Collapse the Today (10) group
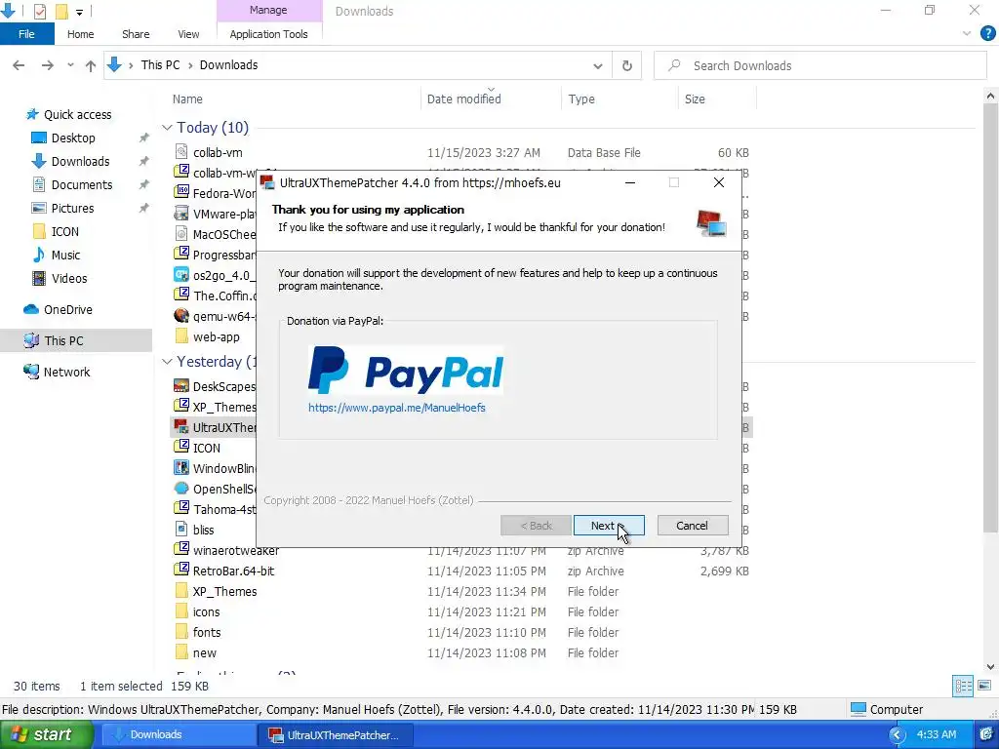Image resolution: width=999 pixels, height=749 pixels. 167,128
